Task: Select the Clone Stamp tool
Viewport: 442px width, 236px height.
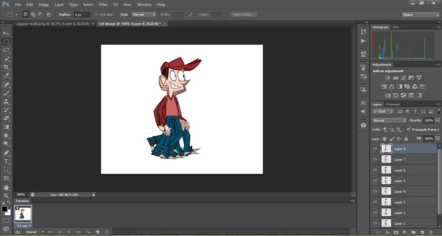Action: pos(6,102)
